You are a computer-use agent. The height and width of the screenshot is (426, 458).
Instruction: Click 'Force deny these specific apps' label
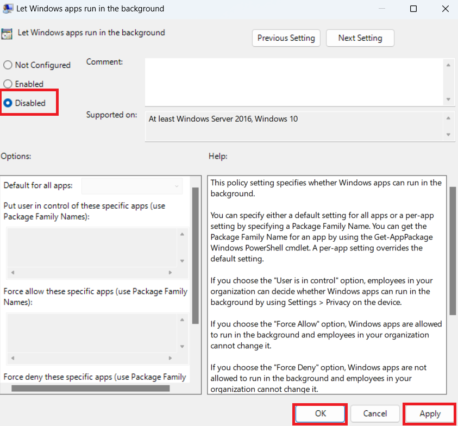[x=95, y=377]
